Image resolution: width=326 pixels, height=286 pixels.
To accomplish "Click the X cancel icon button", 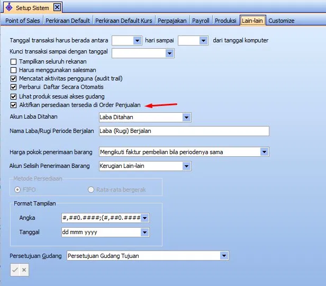I will pyautogui.click(x=24, y=270).
